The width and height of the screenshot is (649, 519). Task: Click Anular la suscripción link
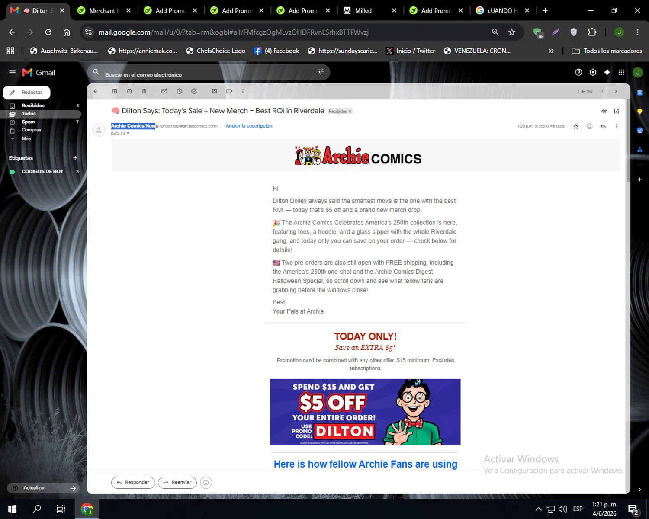[249, 126]
